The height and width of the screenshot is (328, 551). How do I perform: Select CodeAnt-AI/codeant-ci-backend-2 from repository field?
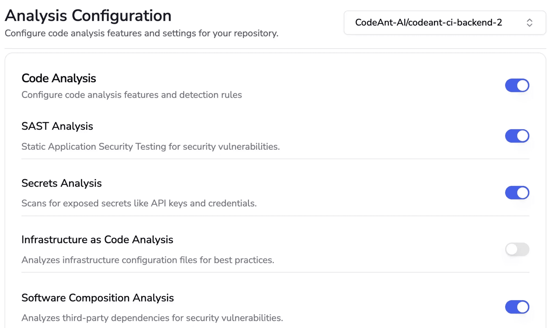428,23
